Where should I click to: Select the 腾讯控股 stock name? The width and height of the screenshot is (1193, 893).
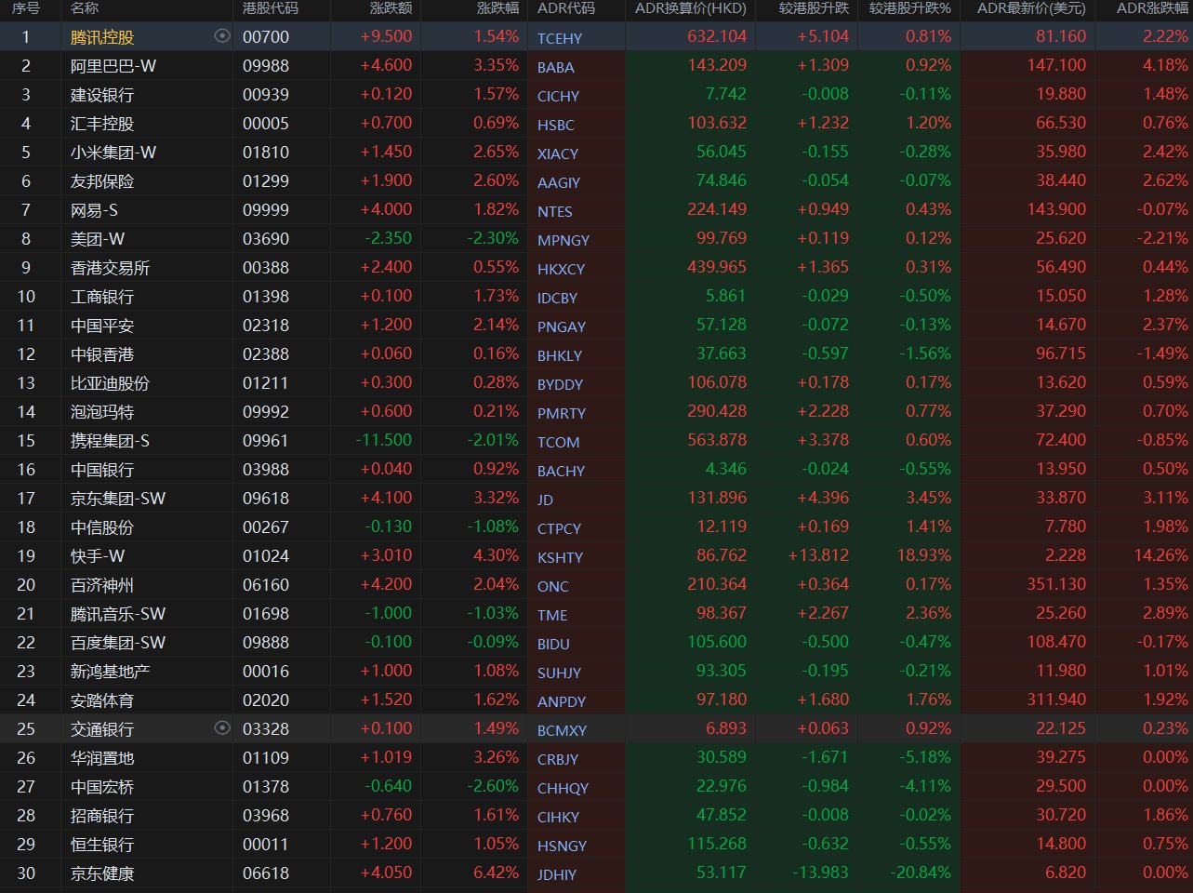102,37
